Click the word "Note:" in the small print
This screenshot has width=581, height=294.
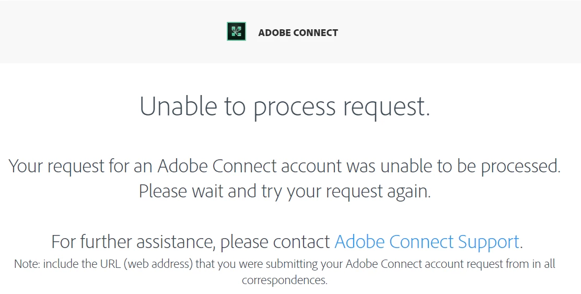(x=27, y=264)
